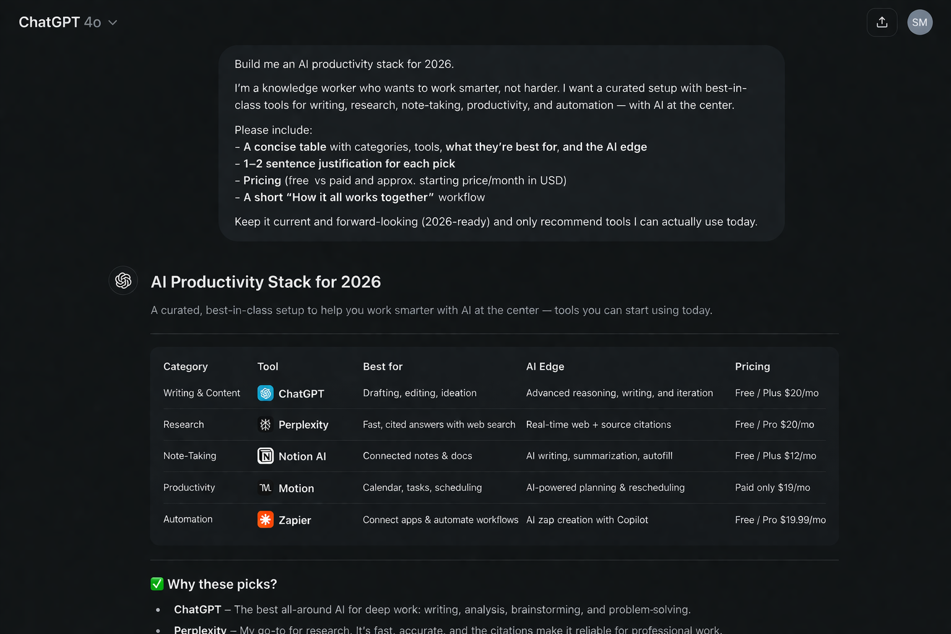Click the Perplexity icon in the table
Image resolution: width=951 pixels, height=634 pixels.
tap(266, 425)
